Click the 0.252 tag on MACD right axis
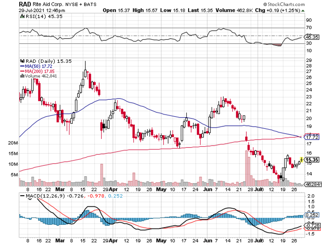The height and width of the screenshot is (245, 322). [x=312, y=215]
